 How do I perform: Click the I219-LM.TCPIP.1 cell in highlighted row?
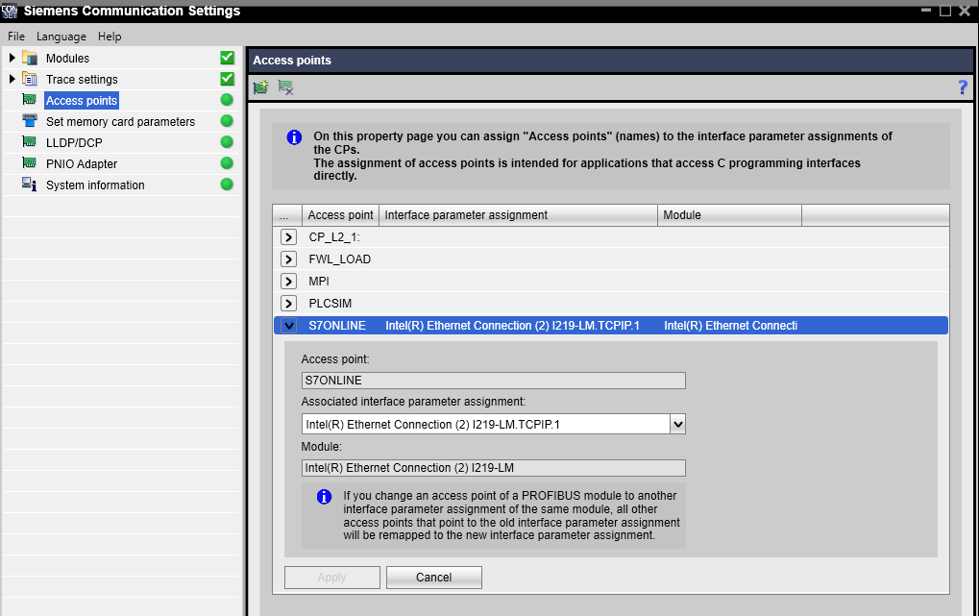[x=513, y=326]
